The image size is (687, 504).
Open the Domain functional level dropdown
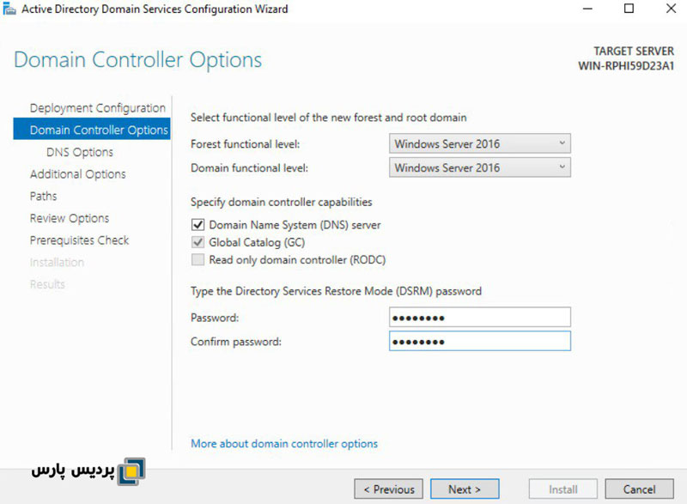tap(480, 167)
